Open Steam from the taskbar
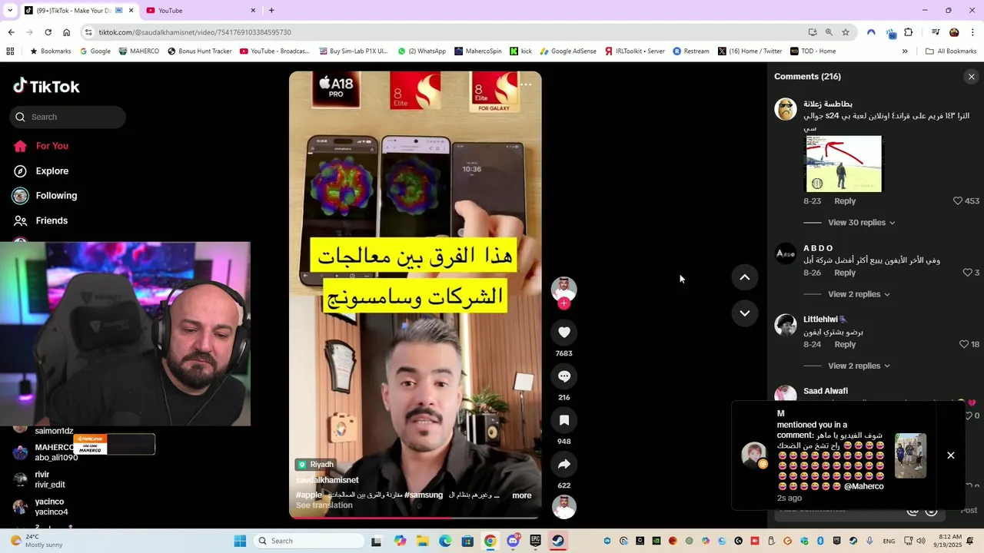 click(558, 541)
